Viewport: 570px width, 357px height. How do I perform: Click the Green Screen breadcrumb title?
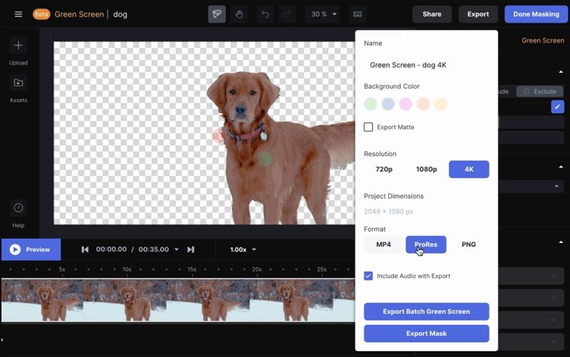coord(79,14)
